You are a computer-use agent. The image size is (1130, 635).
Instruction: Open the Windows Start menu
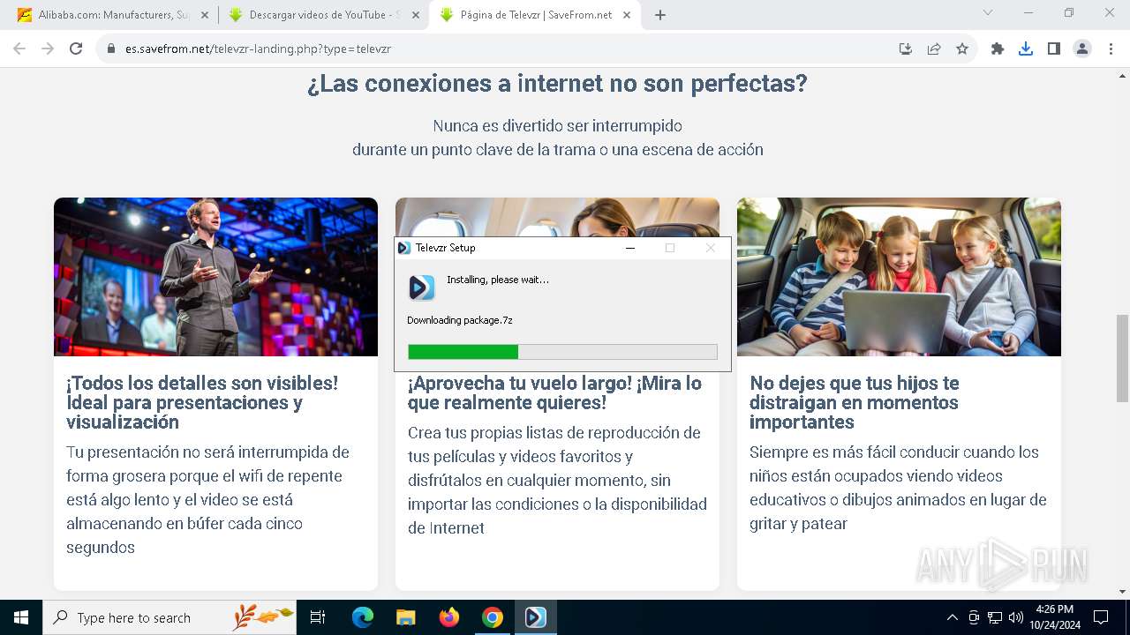pos(21,617)
